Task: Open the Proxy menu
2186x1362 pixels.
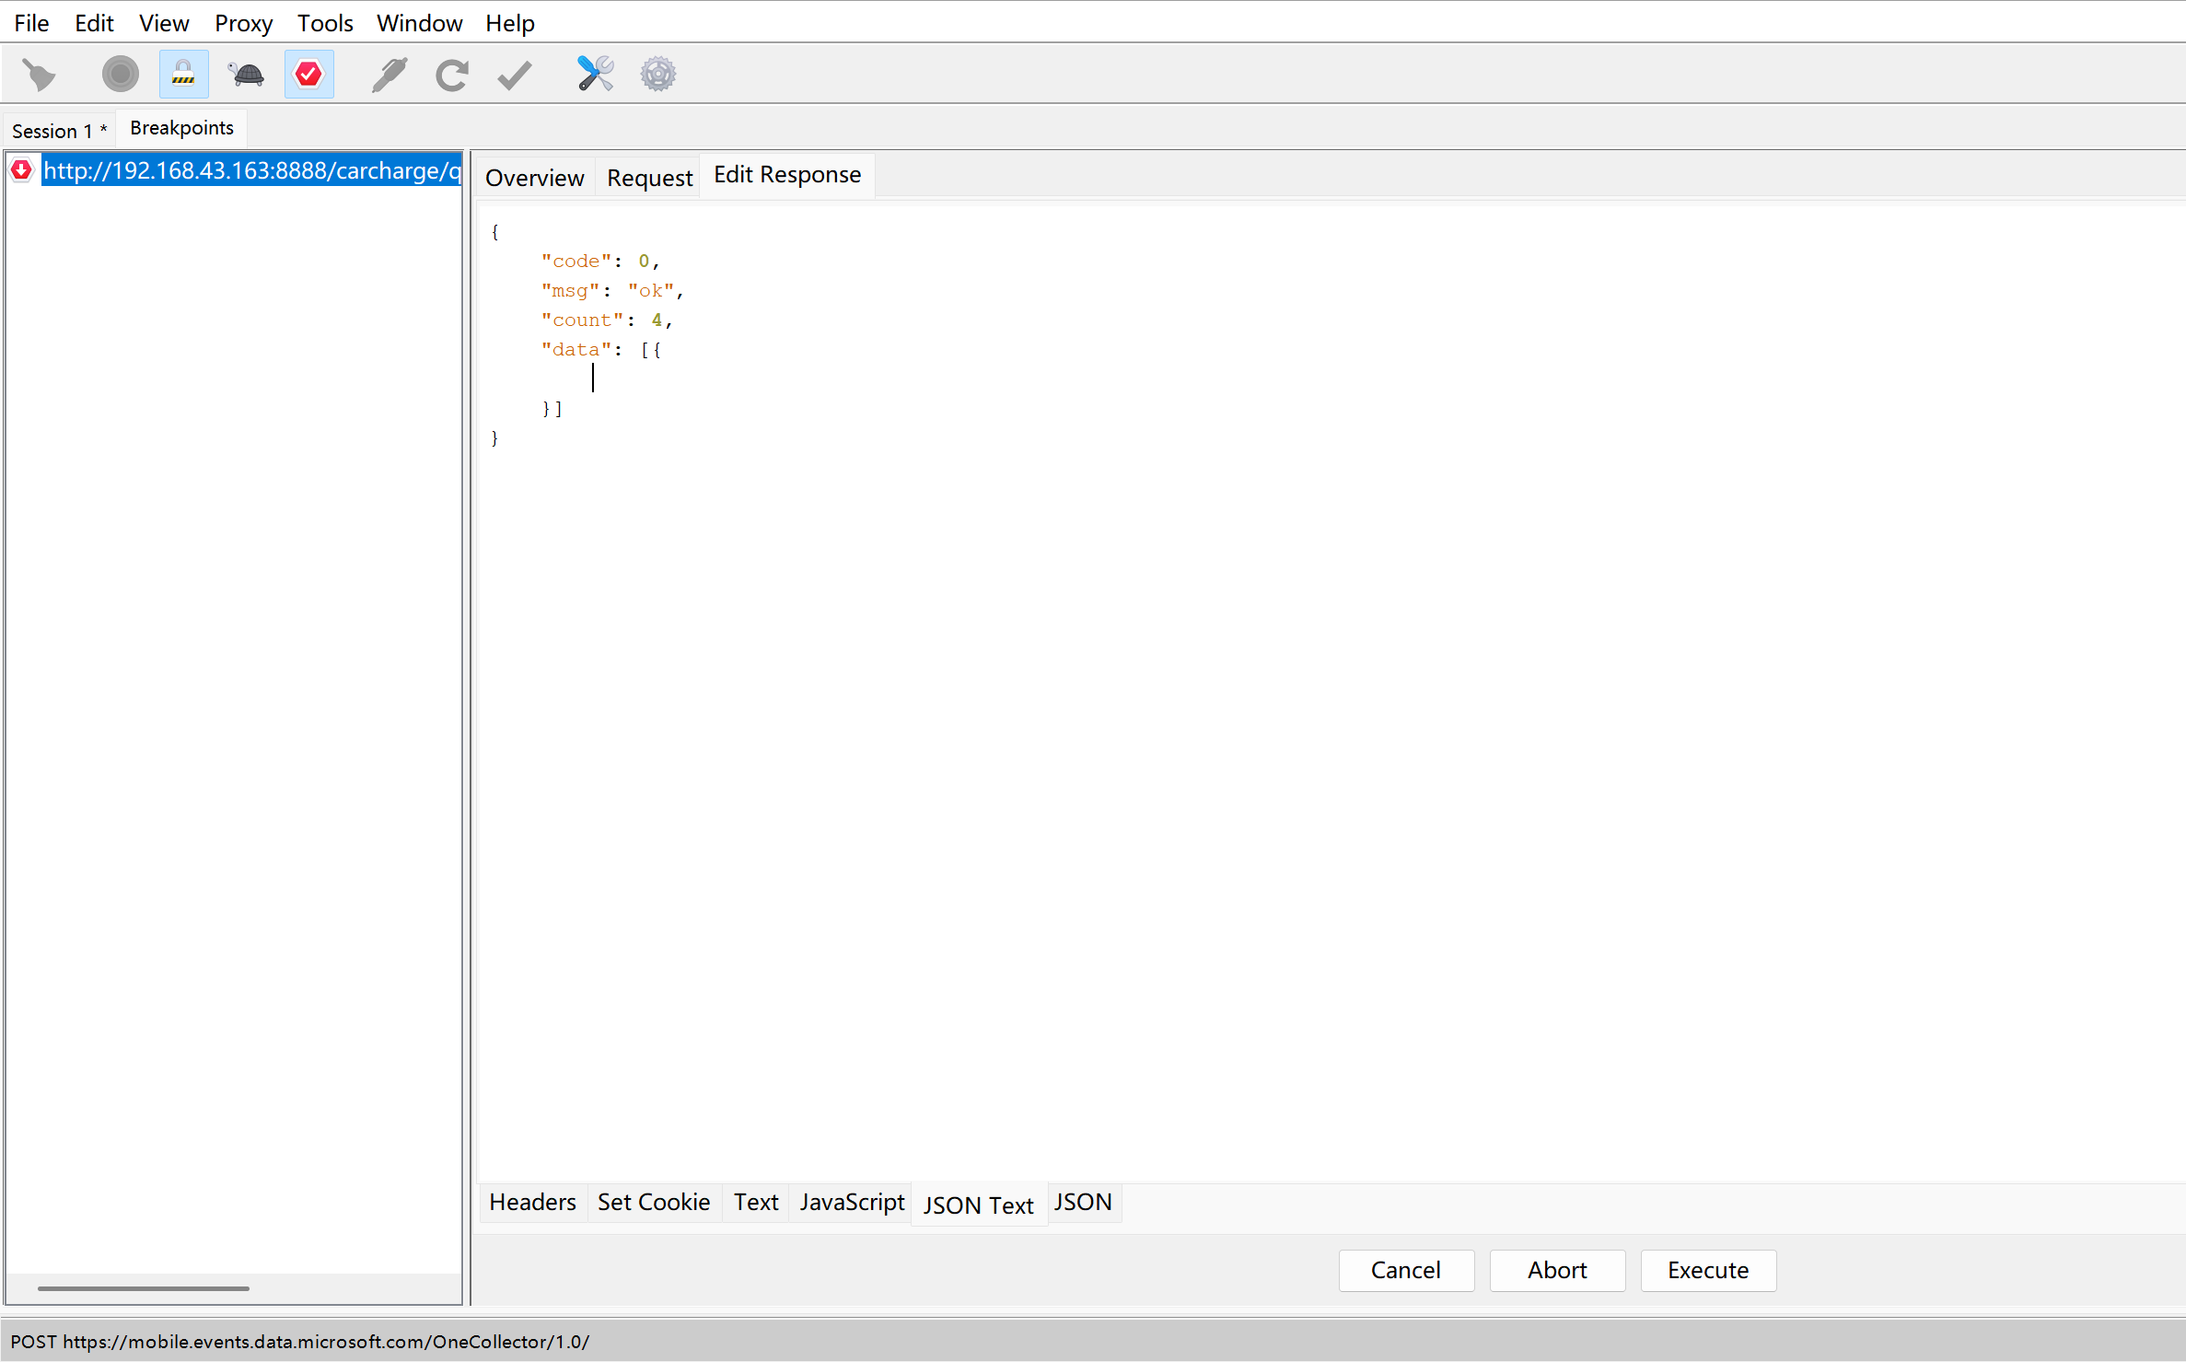Action: click(x=243, y=23)
